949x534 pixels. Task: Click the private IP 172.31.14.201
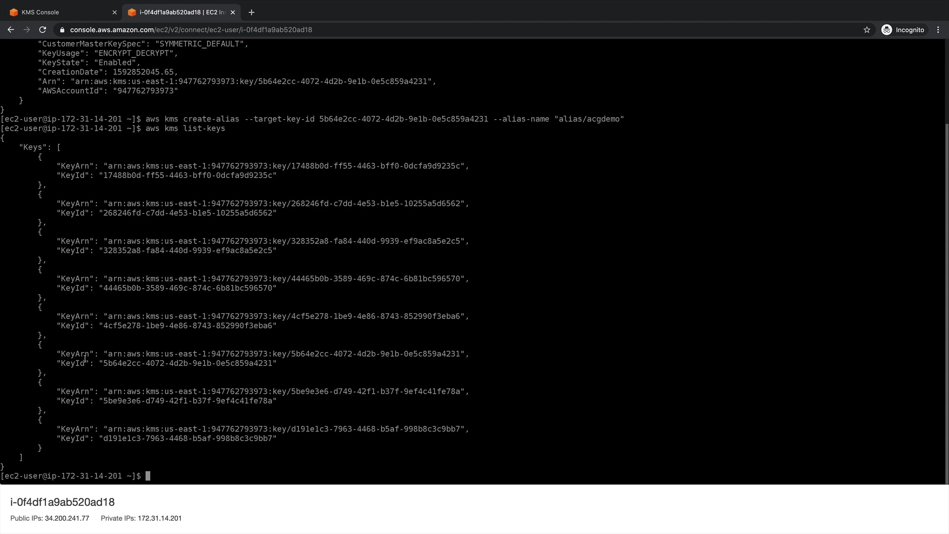159,518
